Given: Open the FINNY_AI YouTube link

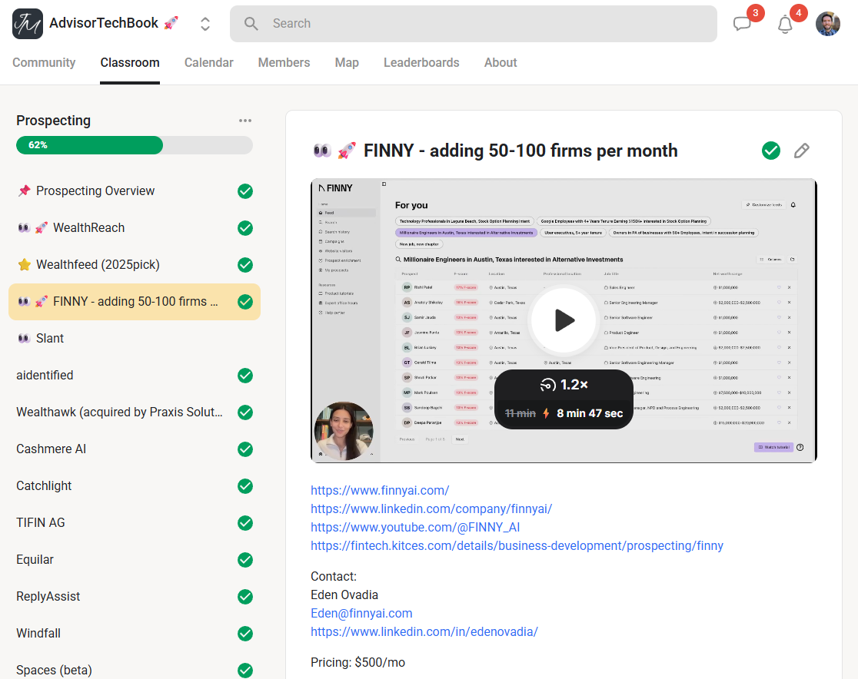Looking at the screenshot, I should point(415,527).
